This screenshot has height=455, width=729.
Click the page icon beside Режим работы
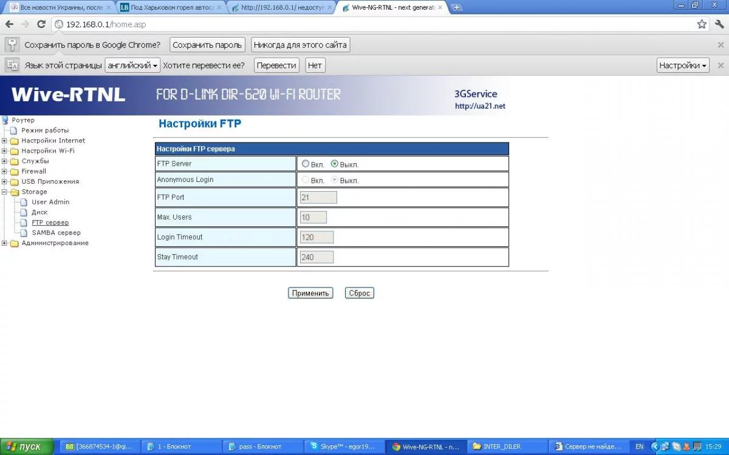[14, 130]
